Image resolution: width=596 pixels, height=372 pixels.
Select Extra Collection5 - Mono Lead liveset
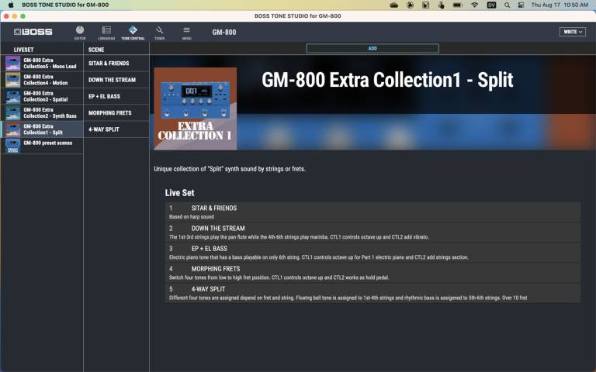pos(42,63)
